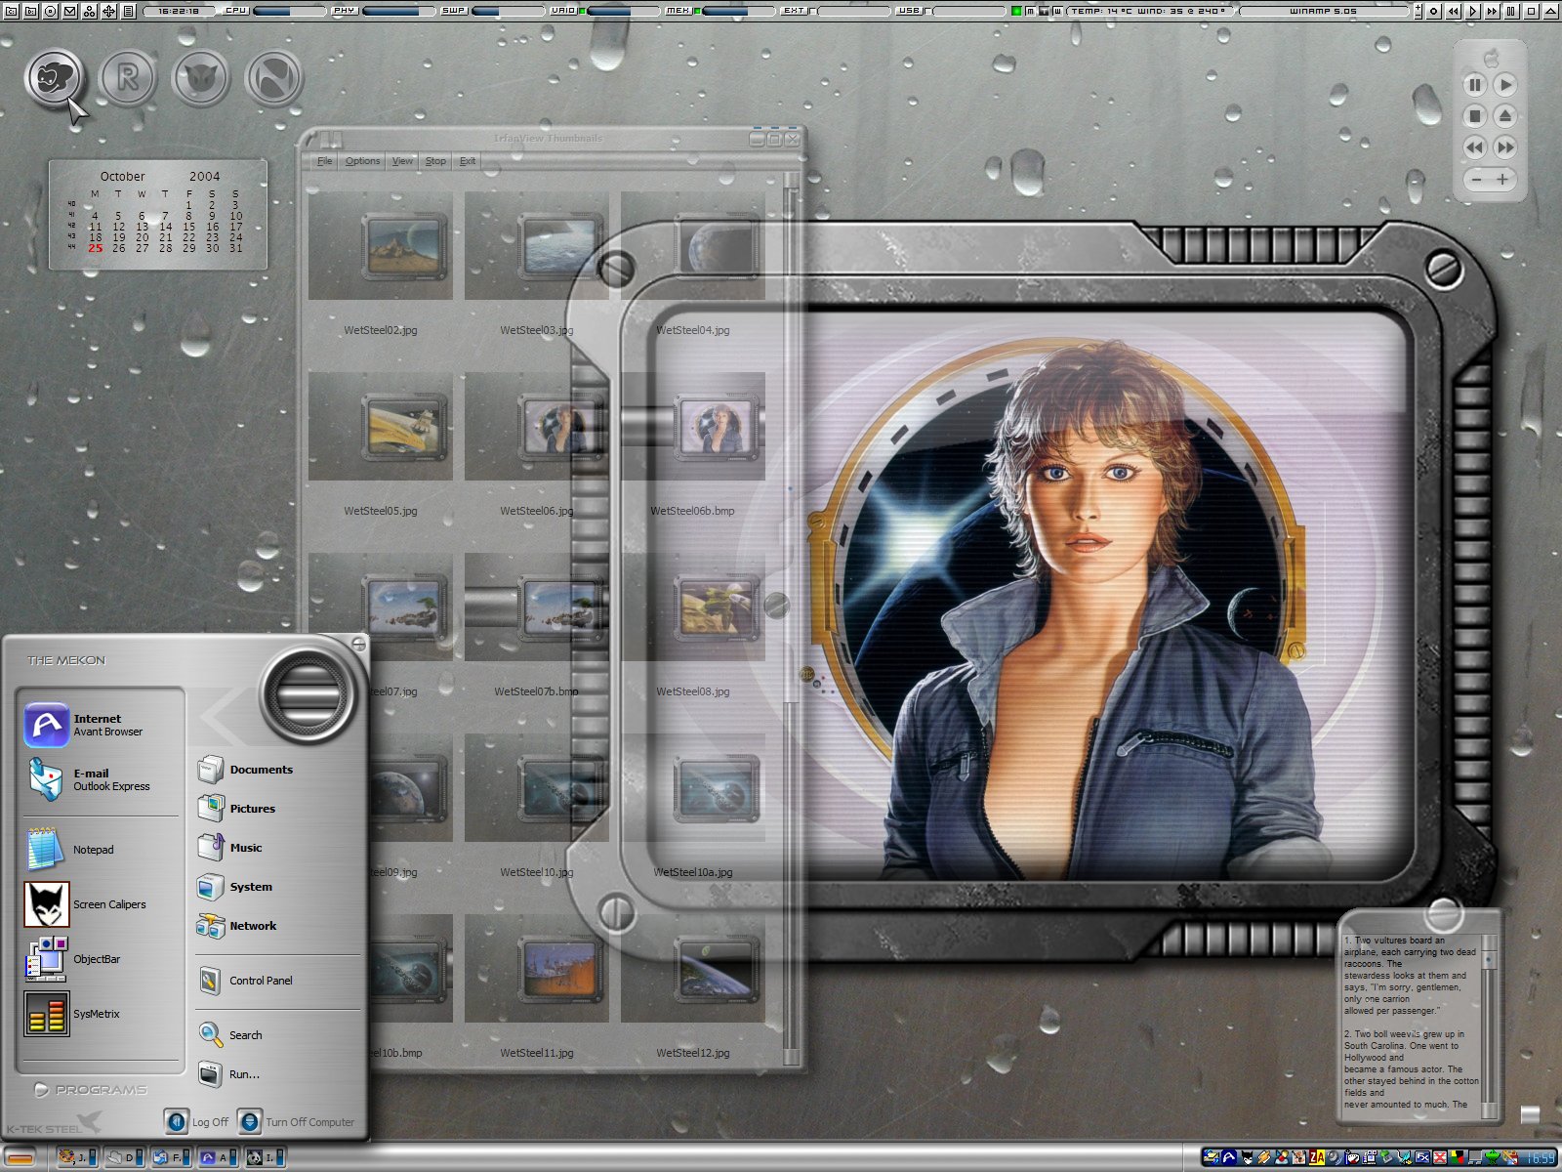Stop playback on the remote widget
This screenshot has height=1172, width=1562.
1474,116
